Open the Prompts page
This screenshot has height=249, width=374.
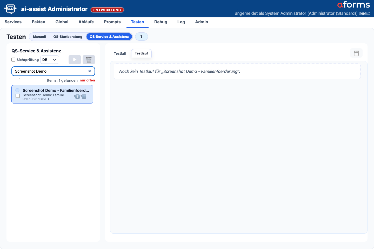112,22
